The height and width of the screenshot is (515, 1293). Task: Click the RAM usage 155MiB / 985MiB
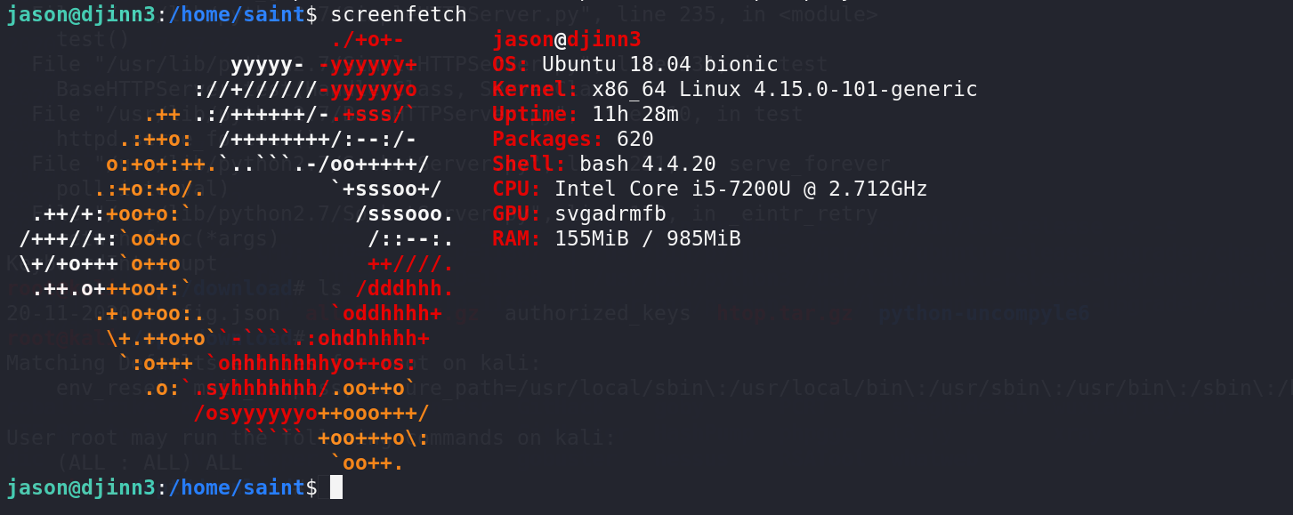[648, 238]
